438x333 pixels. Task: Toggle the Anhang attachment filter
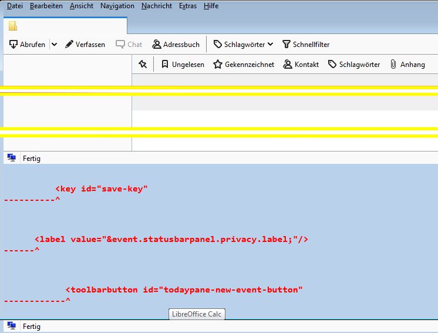click(x=407, y=65)
